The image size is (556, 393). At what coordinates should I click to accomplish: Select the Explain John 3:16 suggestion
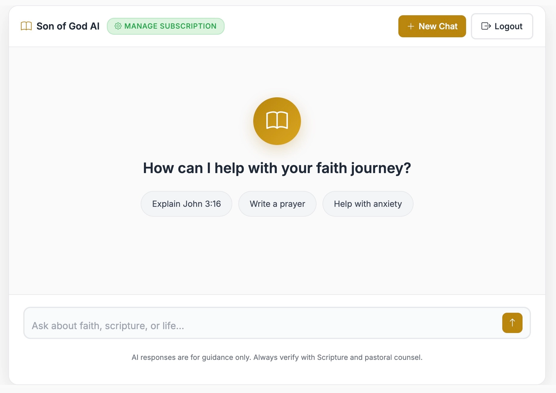(x=186, y=204)
